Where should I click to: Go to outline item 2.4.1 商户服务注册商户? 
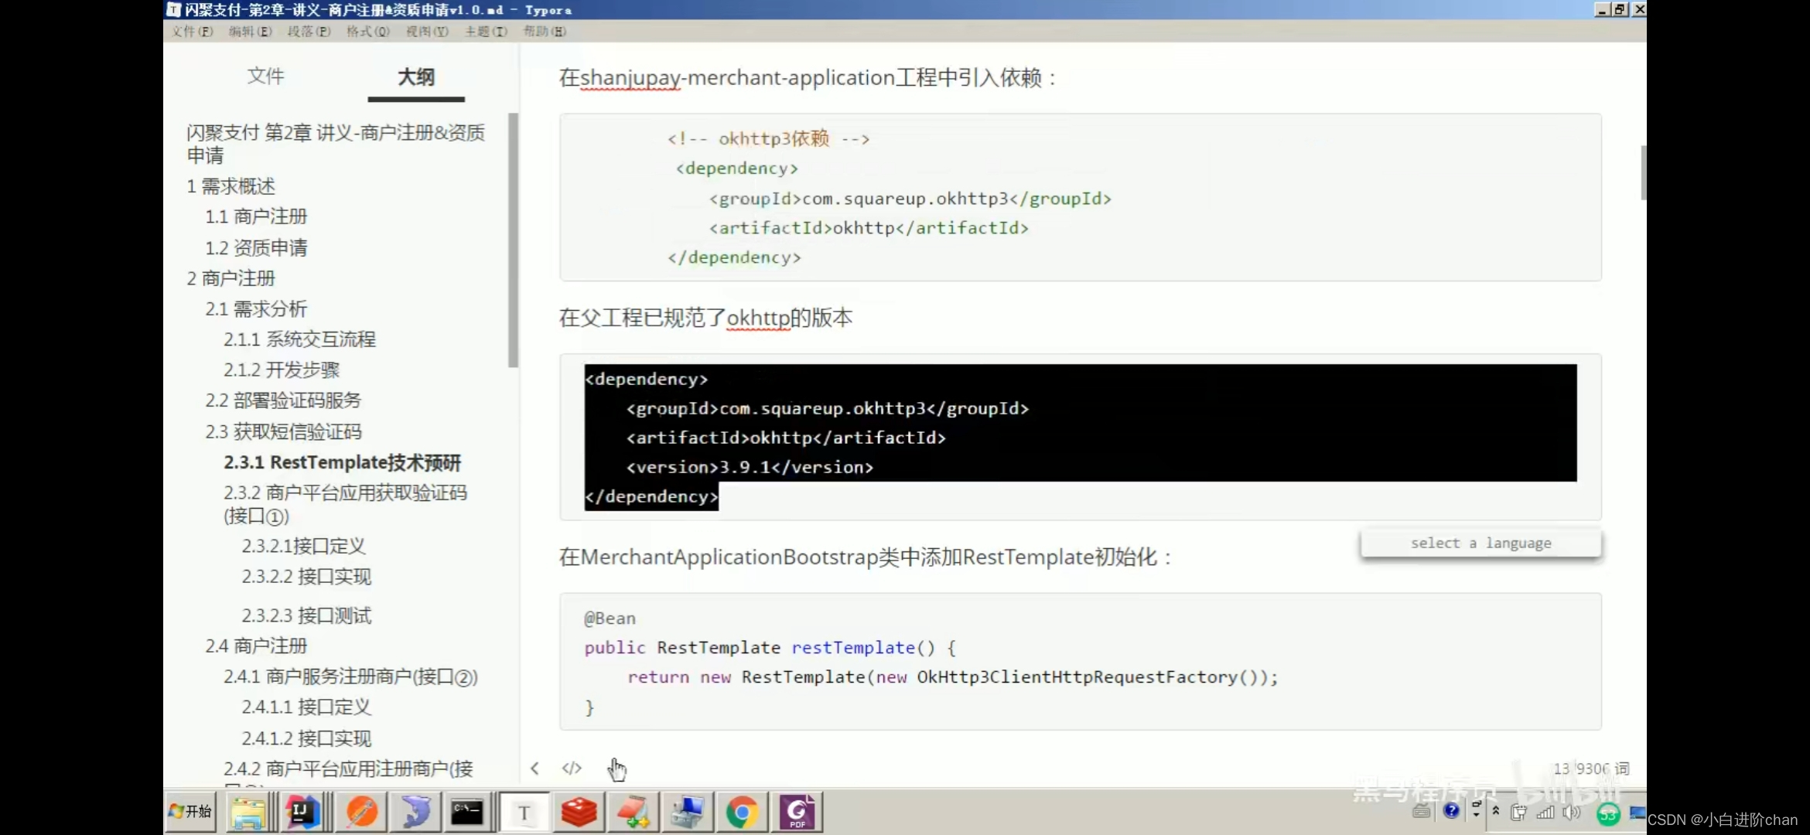pos(350,677)
